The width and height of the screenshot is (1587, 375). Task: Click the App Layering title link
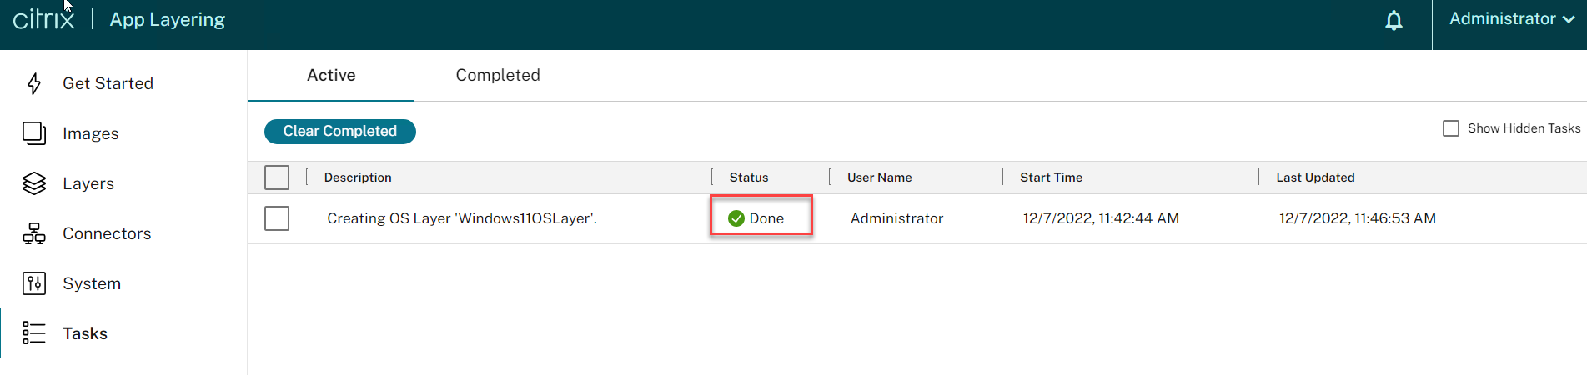tap(168, 19)
